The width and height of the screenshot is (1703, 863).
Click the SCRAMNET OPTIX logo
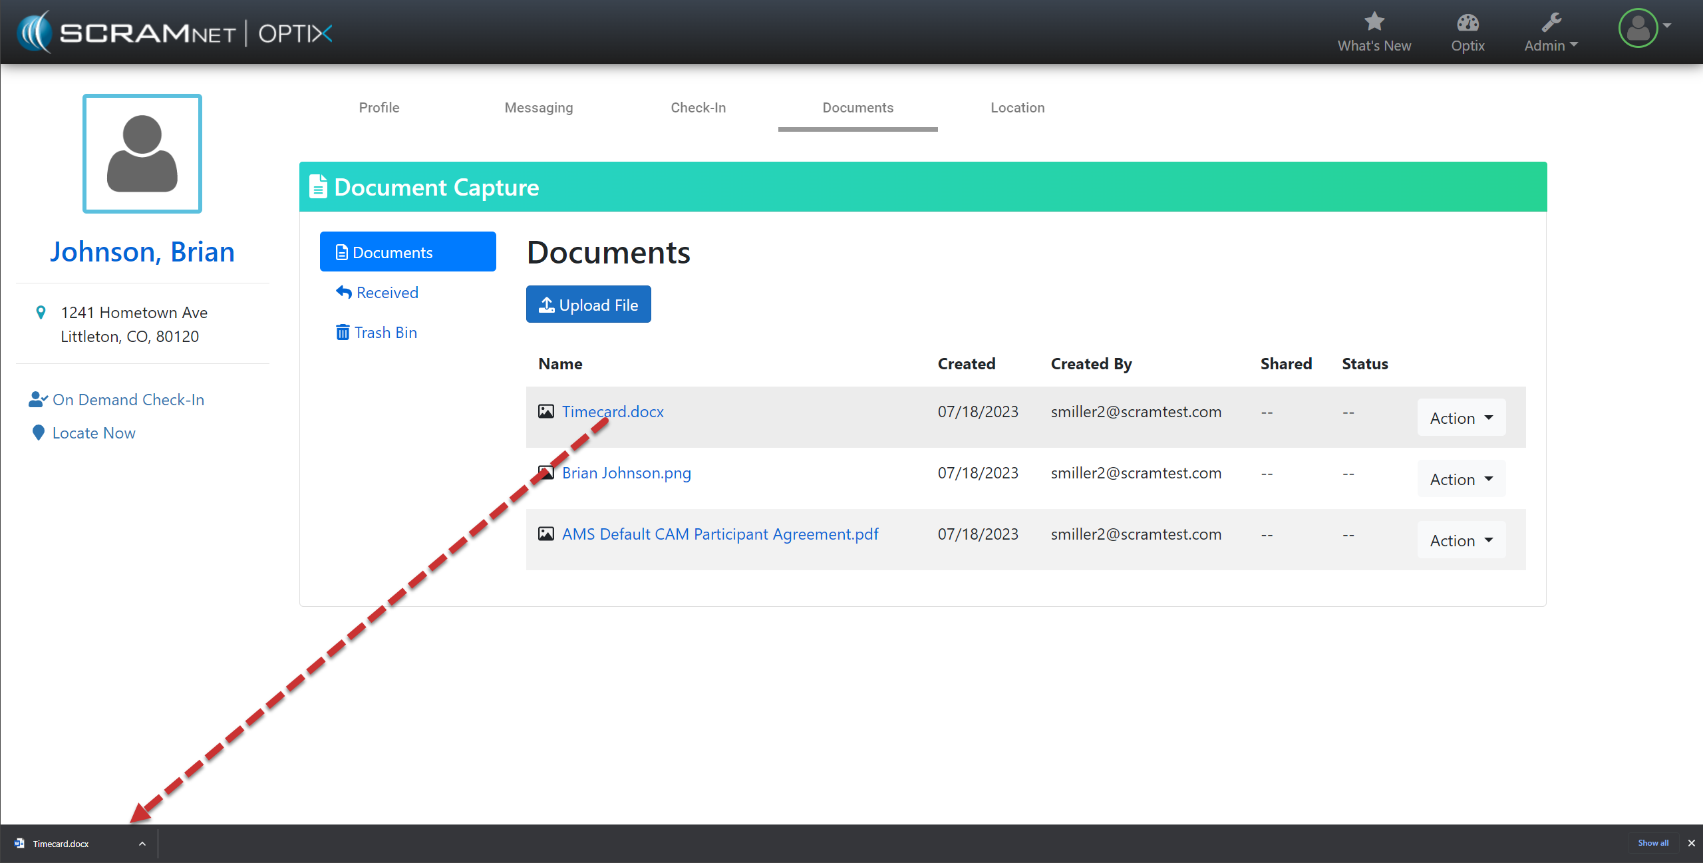175,33
